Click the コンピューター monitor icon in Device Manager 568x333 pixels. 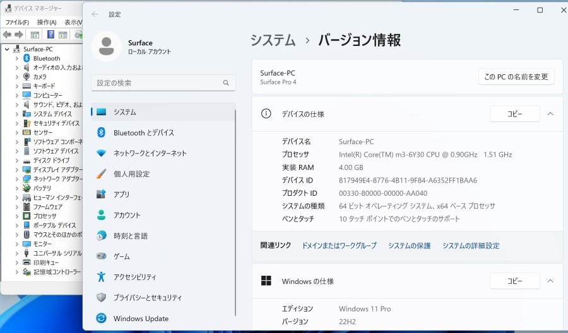(x=27, y=95)
